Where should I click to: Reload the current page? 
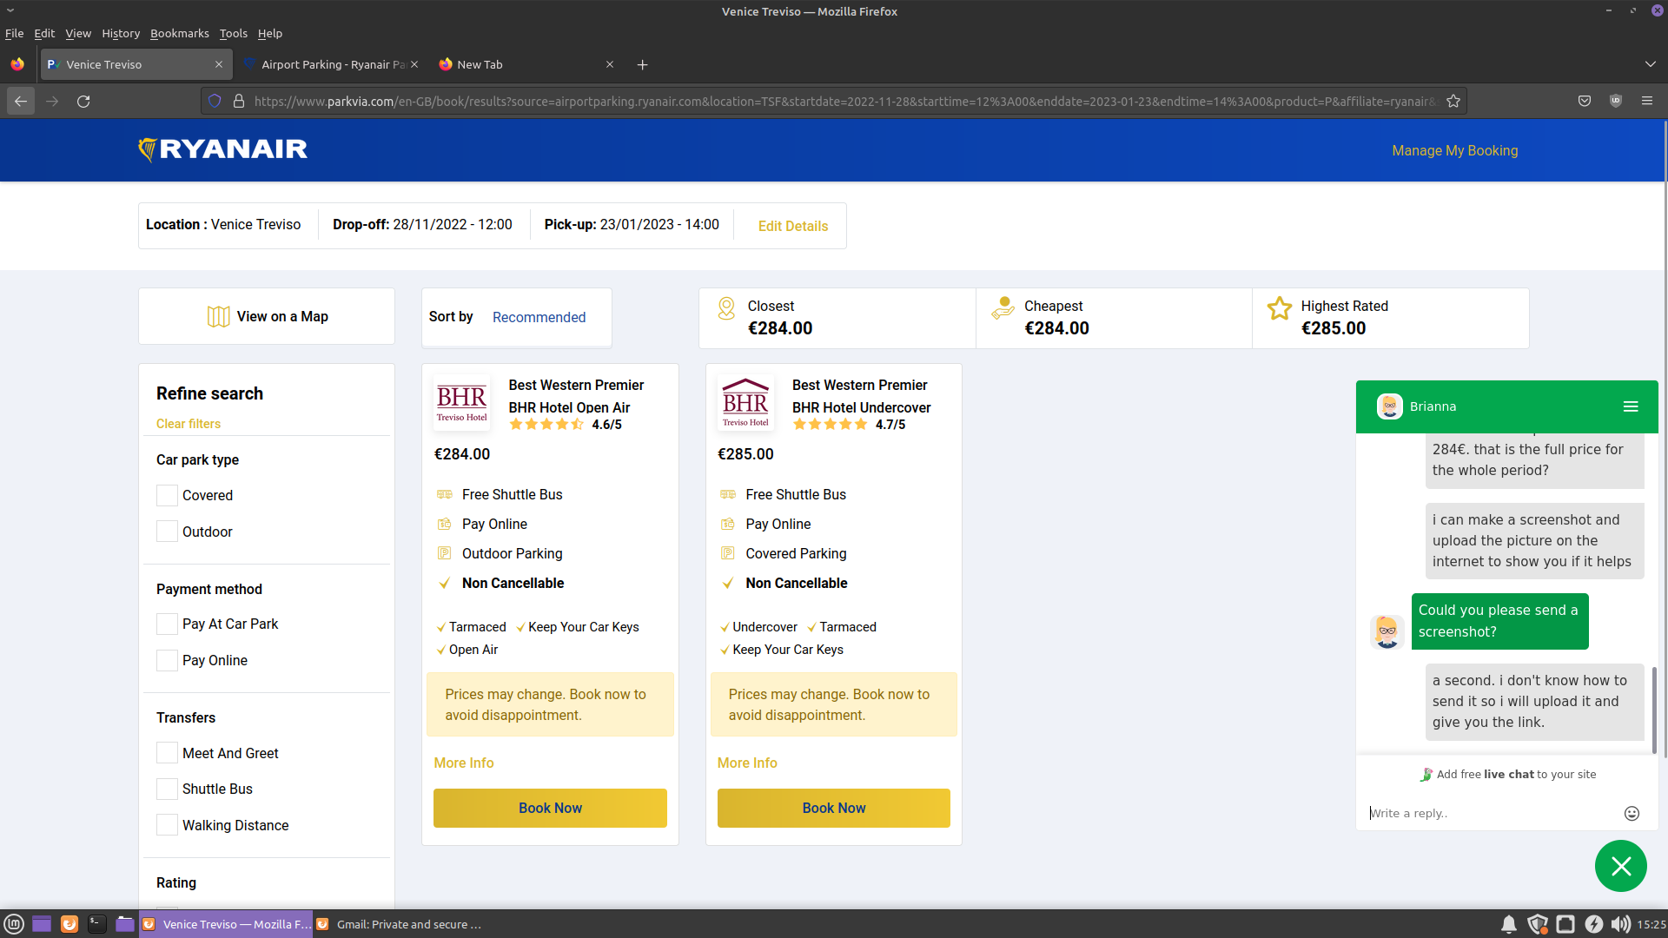(83, 102)
